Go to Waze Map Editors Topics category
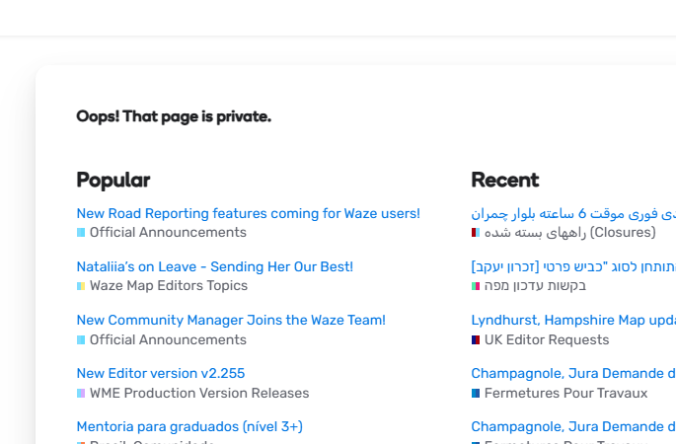Viewport: 676px width, 444px height. point(168,286)
